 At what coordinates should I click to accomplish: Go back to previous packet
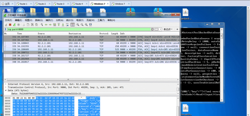[x=46, y=25]
